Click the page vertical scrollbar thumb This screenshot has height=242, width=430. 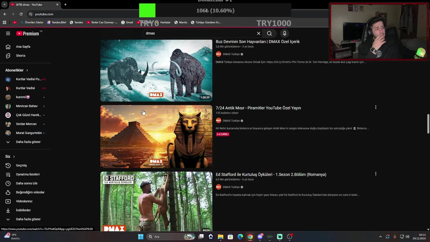tap(428, 124)
